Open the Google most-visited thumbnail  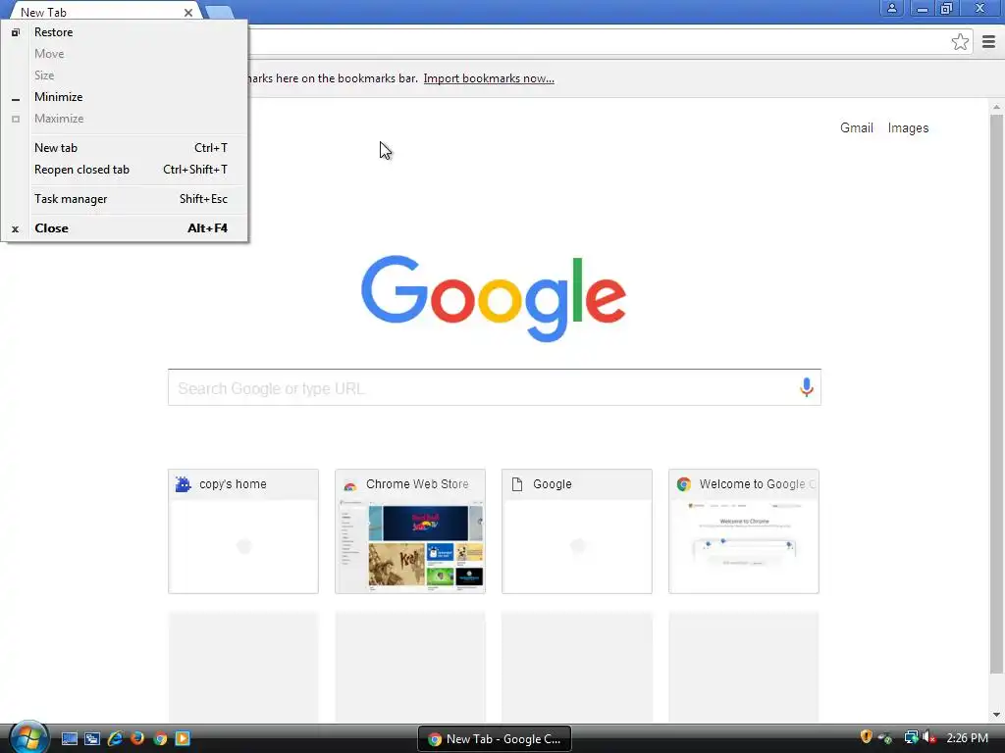(577, 531)
